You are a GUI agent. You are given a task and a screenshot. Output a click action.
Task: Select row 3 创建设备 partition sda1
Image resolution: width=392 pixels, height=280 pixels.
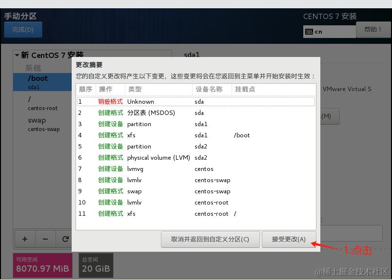(196, 124)
